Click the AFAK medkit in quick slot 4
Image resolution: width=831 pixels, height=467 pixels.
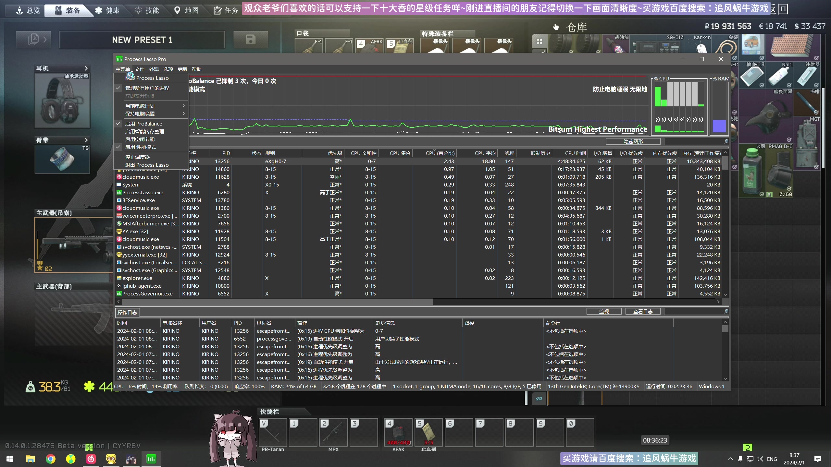(398, 433)
